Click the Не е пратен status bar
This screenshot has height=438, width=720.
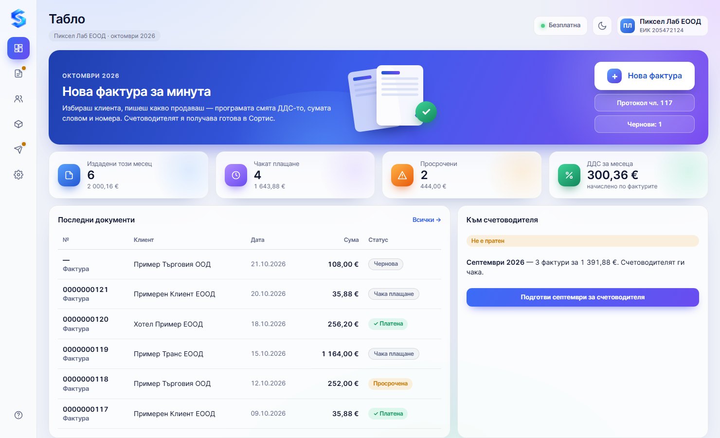[x=583, y=241]
